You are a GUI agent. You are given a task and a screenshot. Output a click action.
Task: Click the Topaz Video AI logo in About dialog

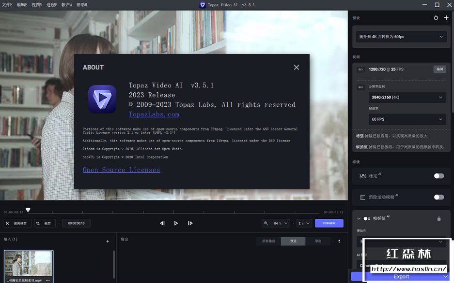coord(102,99)
